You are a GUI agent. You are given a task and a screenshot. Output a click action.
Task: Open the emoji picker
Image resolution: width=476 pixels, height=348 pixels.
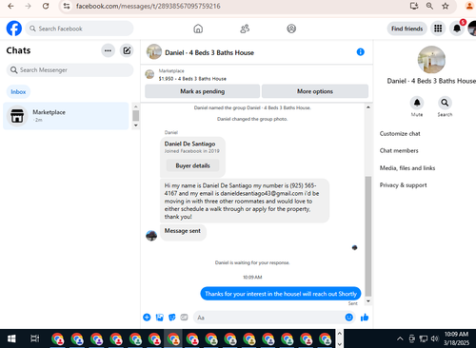coord(348,318)
